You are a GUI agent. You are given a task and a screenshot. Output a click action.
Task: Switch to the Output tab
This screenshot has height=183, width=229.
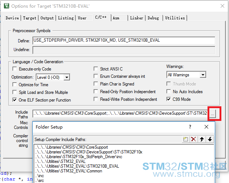click(47, 18)
